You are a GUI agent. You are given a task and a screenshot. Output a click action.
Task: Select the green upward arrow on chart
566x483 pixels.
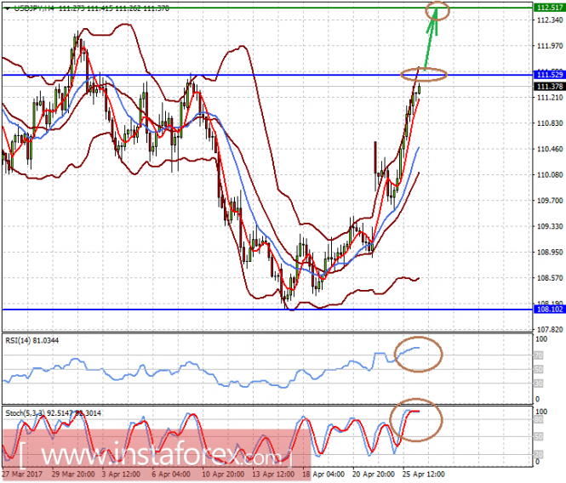click(432, 39)
